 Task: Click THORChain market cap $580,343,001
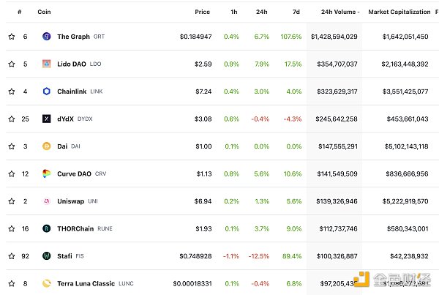click(408, 228)
